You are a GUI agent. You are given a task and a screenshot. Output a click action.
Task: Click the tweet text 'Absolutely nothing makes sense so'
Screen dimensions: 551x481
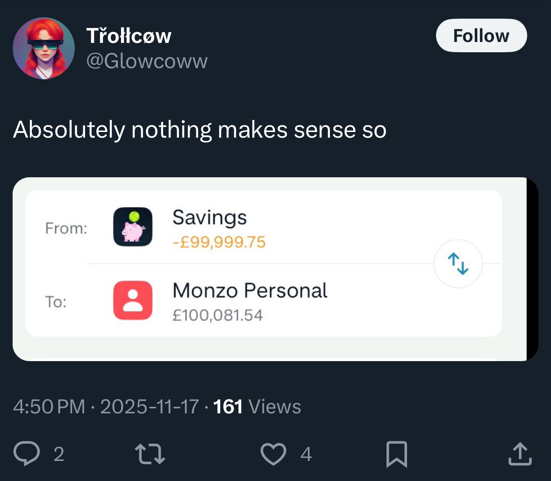200,130
